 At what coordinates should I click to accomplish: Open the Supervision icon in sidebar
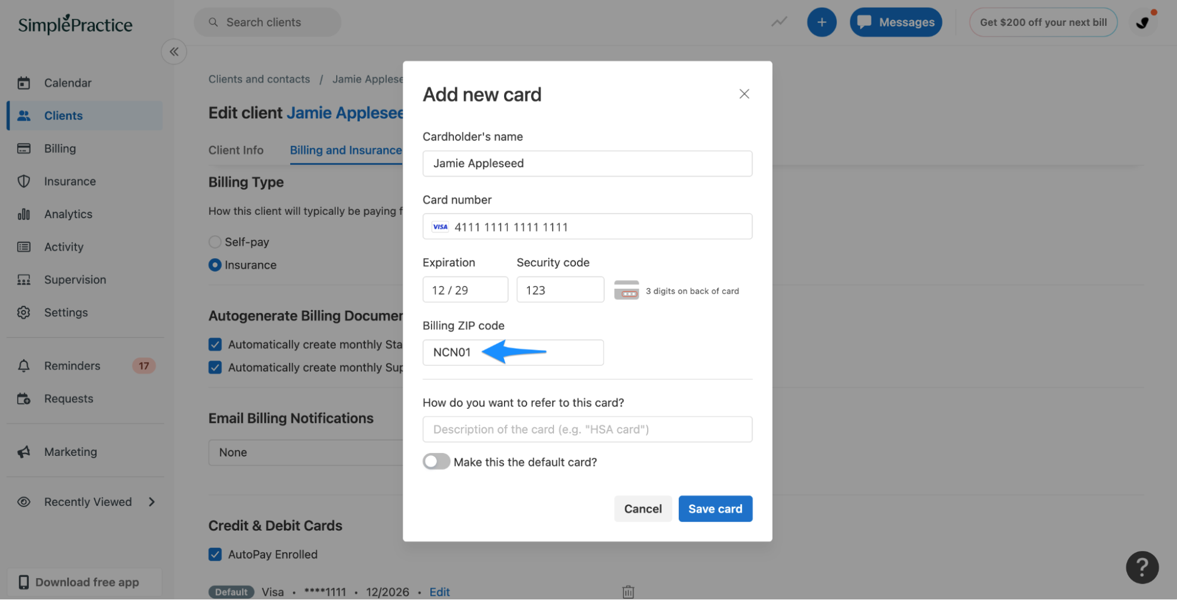click(x=24, y=280)
